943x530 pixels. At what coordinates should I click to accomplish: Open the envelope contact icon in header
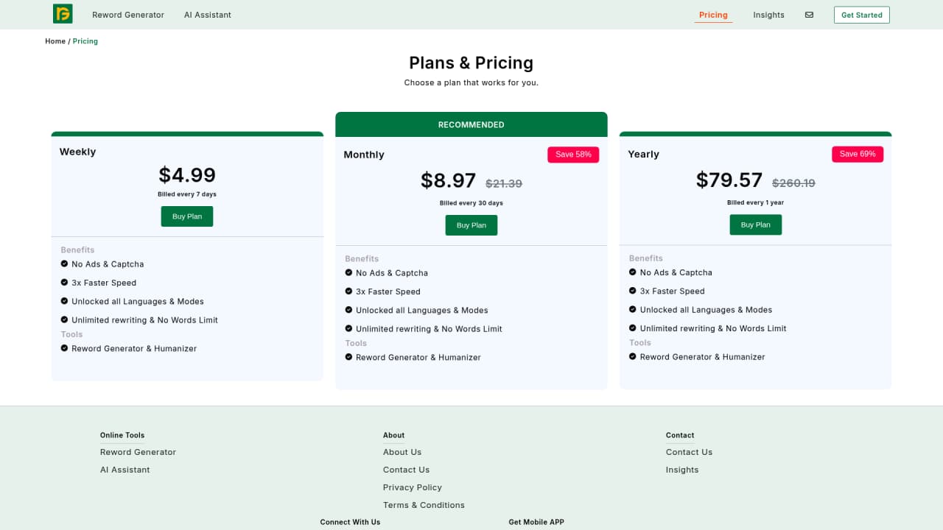[x=809, y=15]
